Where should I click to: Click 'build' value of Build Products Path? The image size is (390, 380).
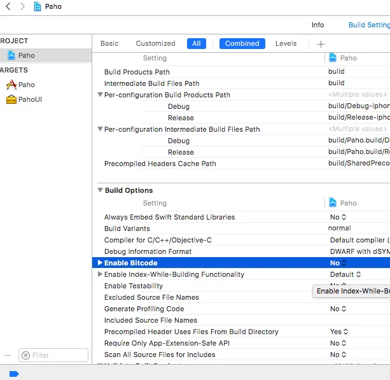tap(337, 71)
